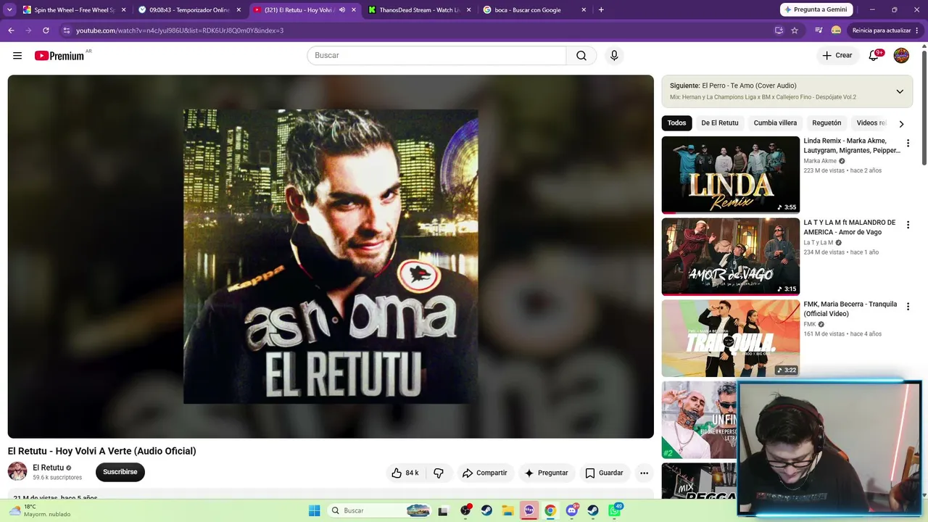Click the YouTube Buscar search field

[436, 56]
